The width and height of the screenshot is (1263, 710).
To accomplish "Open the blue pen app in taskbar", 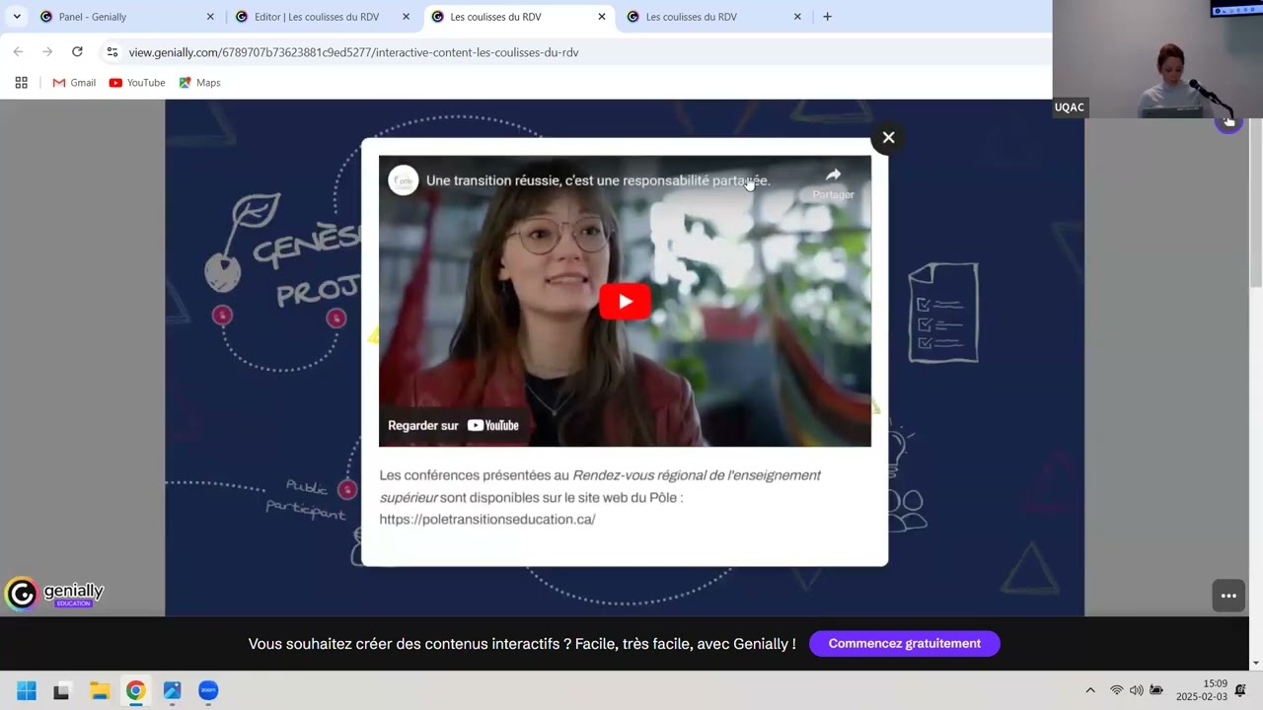I will 173,690.
